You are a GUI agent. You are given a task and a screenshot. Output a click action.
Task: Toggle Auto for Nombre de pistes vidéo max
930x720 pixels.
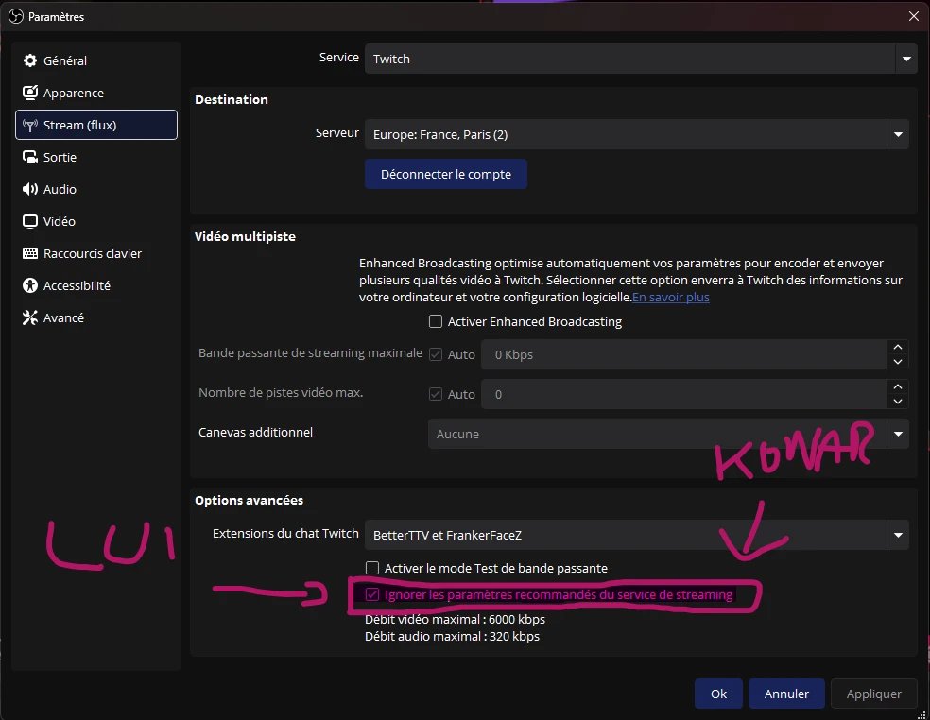436,394
